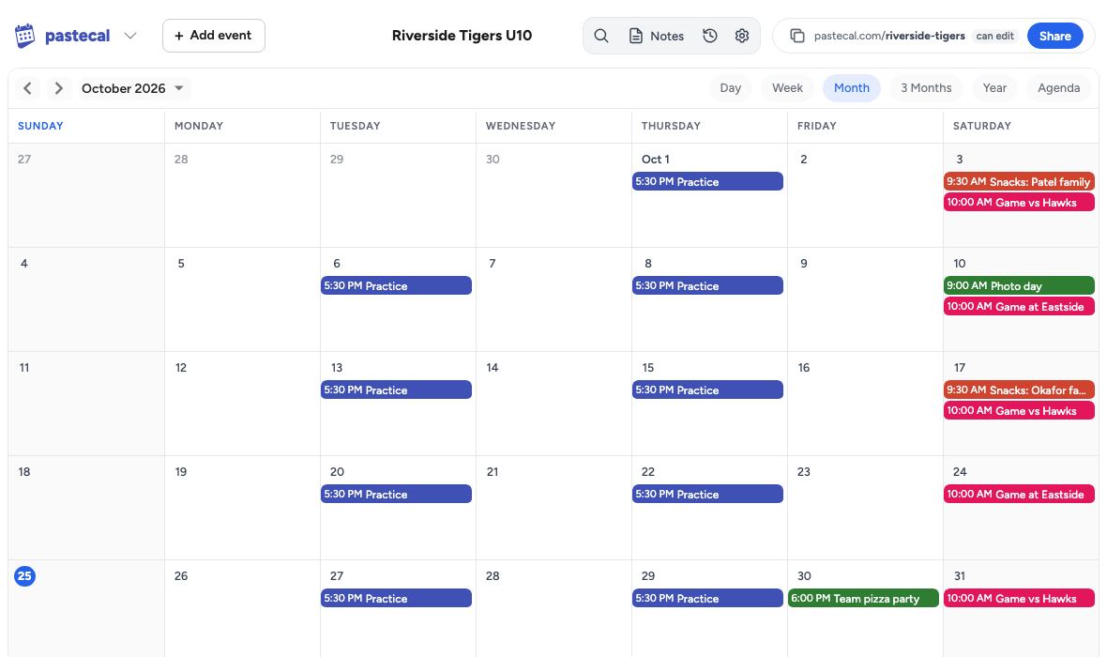The height and width of the screenshot is (657, 1107).
Task: Switch to Day view
Action: (x=731, y=88)
